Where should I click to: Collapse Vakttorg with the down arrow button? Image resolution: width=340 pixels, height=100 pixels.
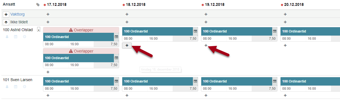tap(6, 14)
